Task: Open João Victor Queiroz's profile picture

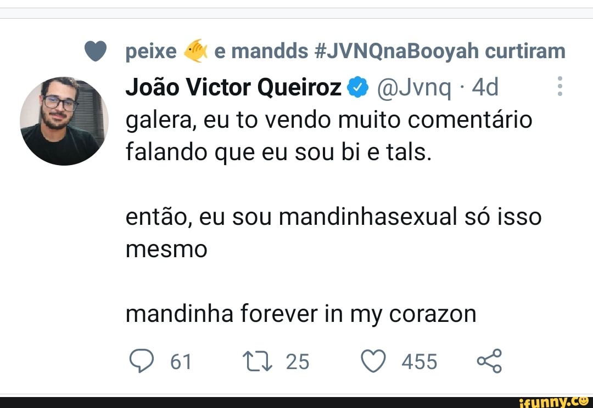Action: click(x=64, y=121)
